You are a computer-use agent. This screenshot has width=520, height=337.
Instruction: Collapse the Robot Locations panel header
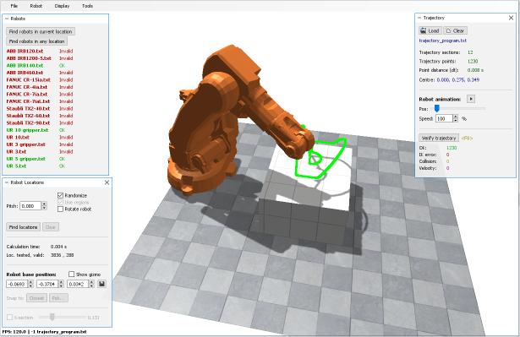point(7,182)
